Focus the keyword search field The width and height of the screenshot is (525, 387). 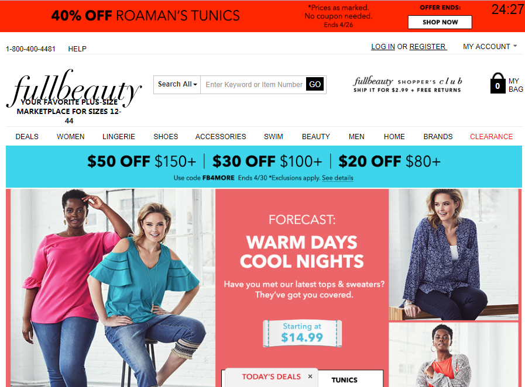pyautogui.click(x=253, y=85)
